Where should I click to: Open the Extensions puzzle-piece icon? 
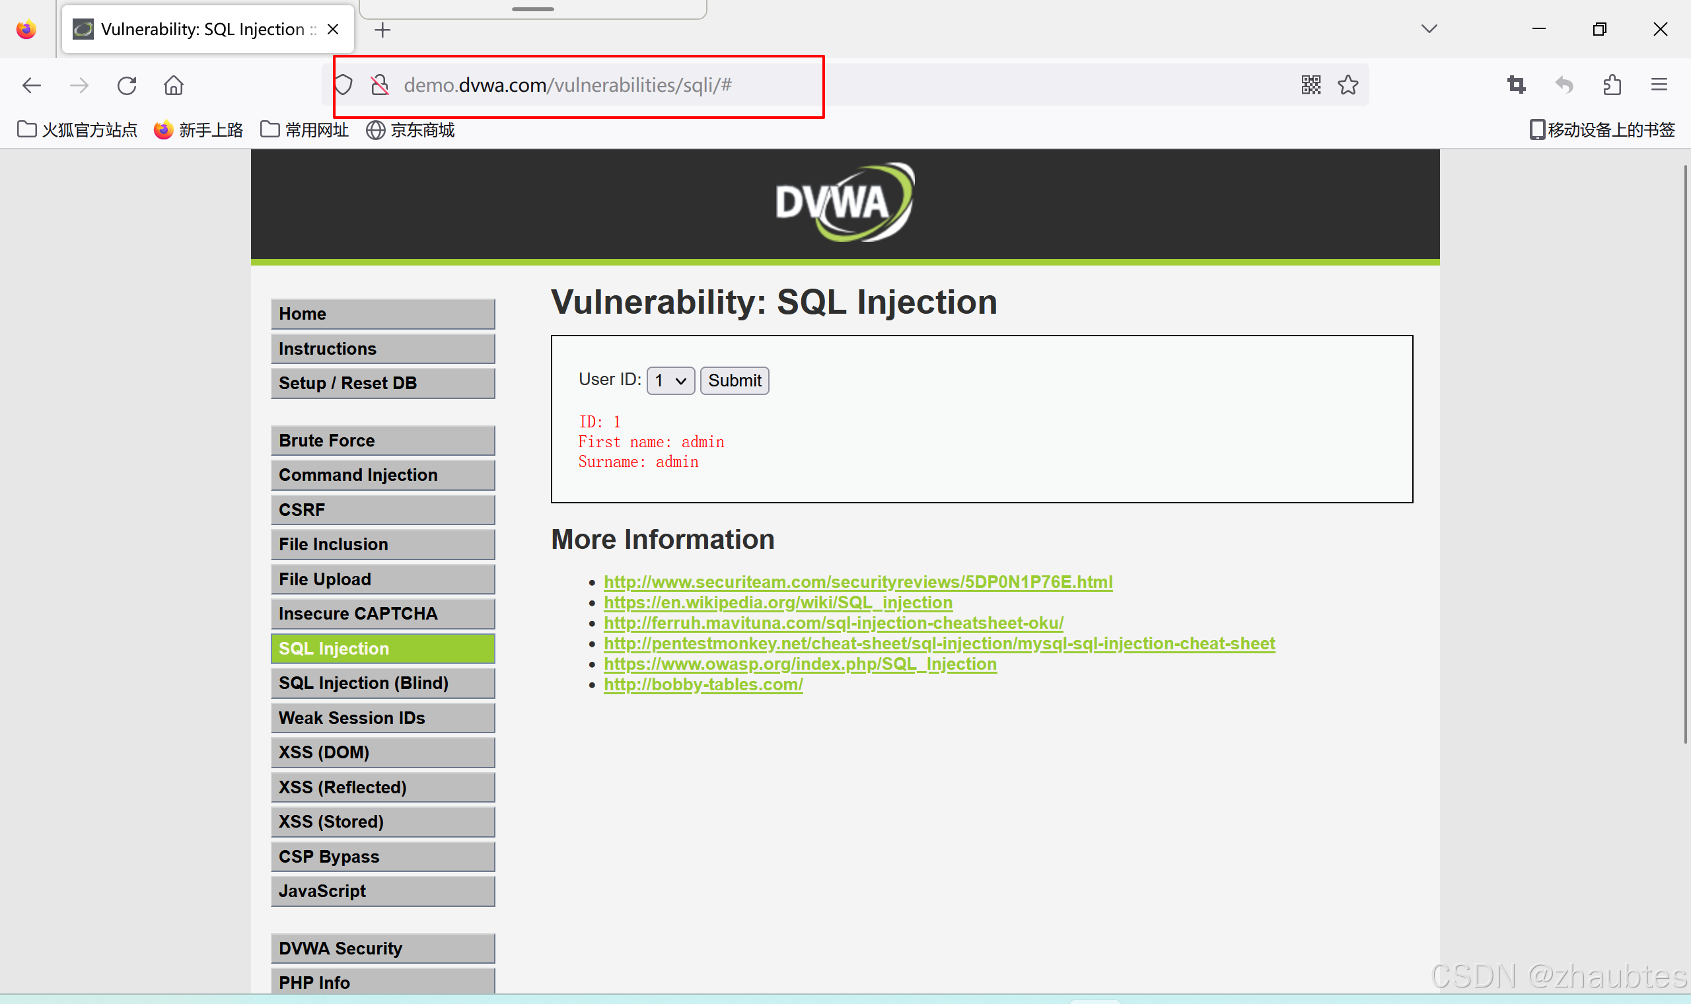1612,85
